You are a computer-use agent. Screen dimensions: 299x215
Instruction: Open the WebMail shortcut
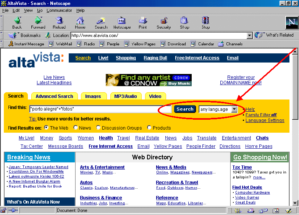[60, 44]
